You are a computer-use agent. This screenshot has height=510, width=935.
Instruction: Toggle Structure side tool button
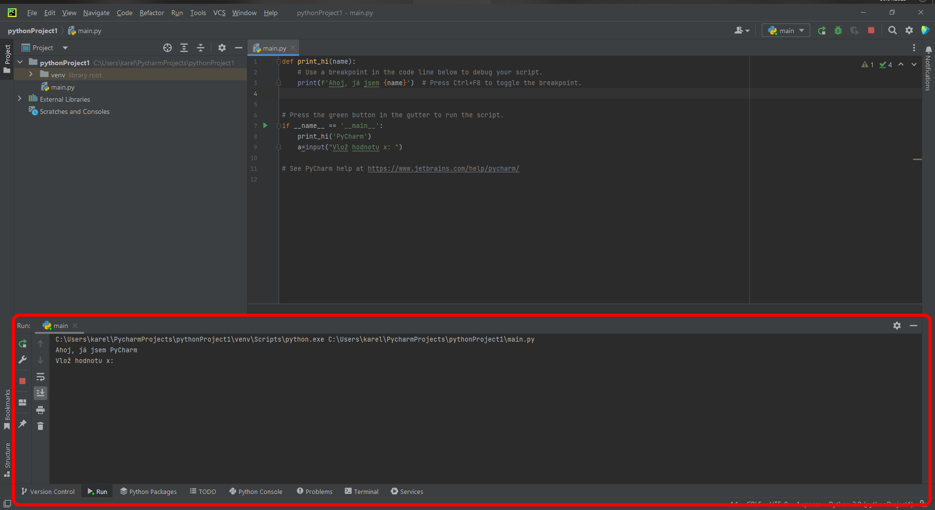click(7, 460)
